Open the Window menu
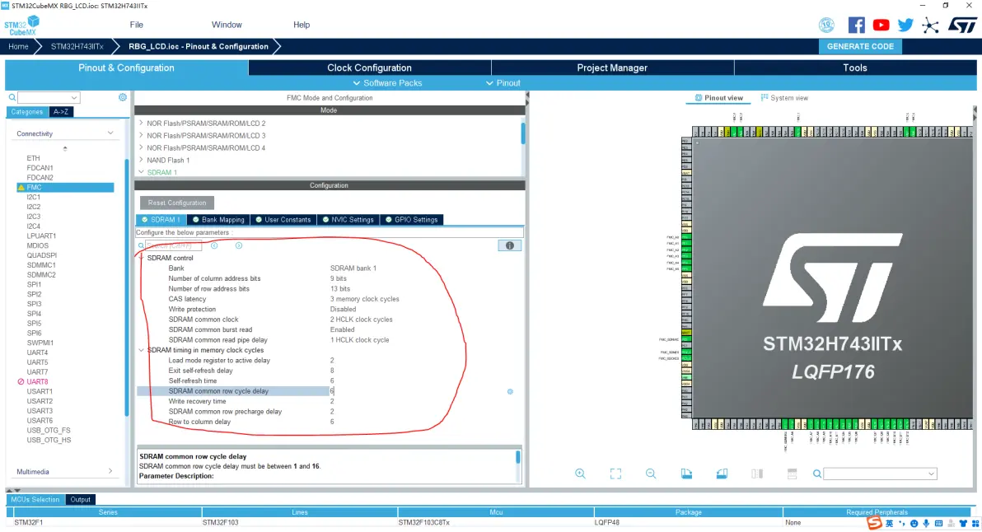Screen dimensions: 982x532 [227, 25]
